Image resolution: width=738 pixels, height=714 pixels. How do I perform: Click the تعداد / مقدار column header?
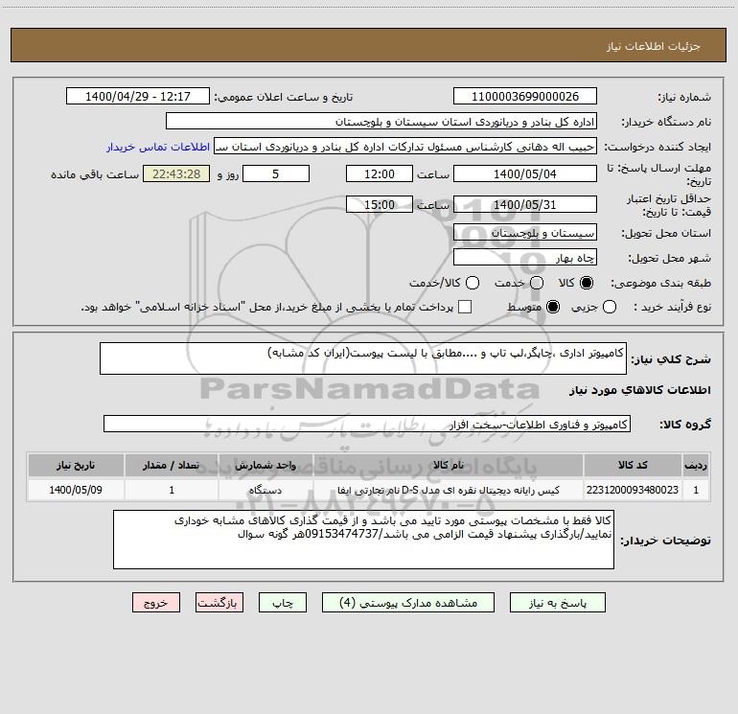(x=172, y=466)
